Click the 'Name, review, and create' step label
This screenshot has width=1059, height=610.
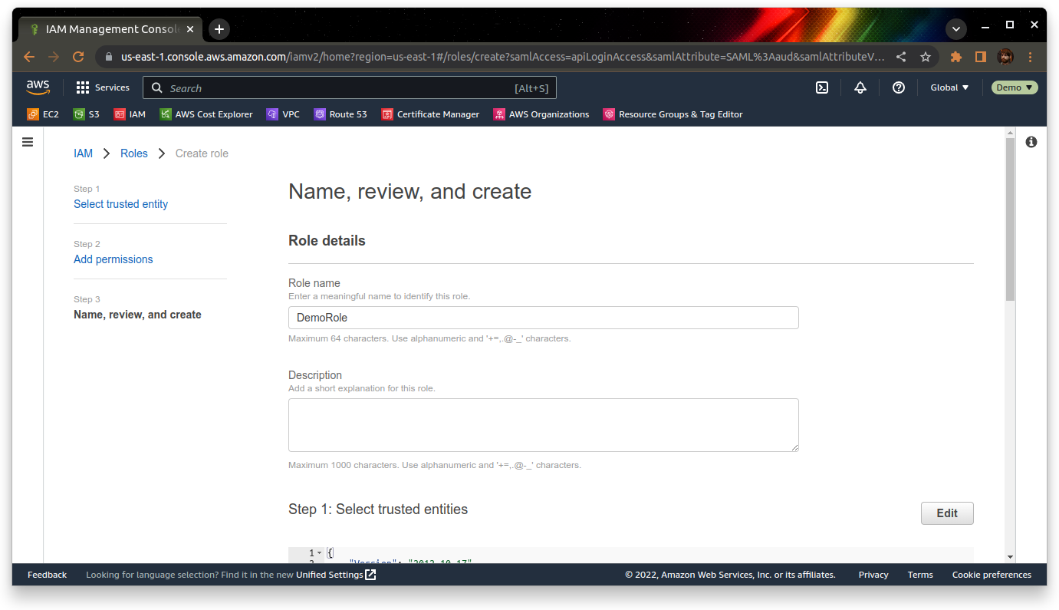137,315
